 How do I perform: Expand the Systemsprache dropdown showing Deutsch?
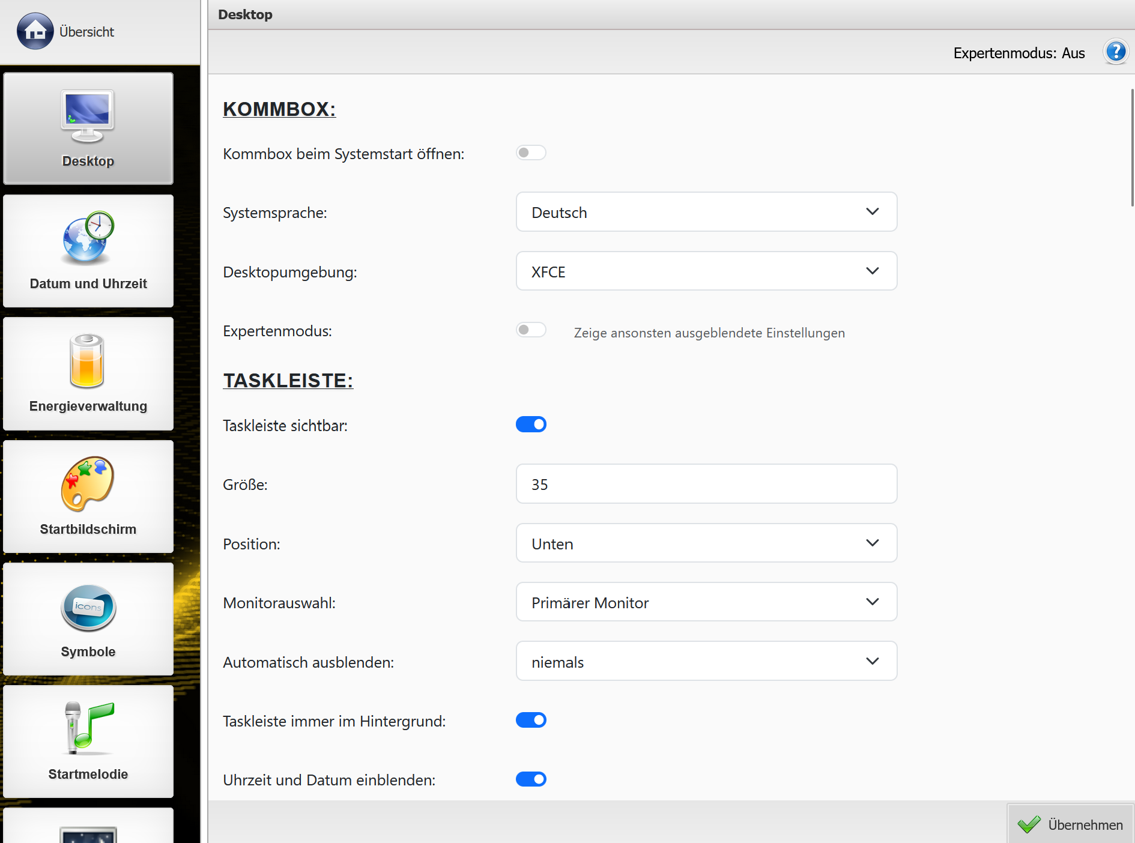pyautogui.click(x=706, y=212)
